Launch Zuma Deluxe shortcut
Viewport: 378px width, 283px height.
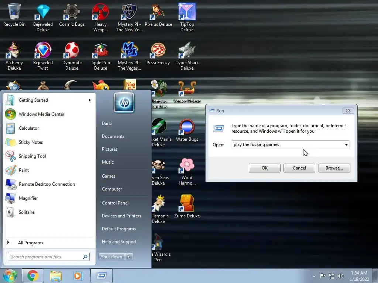click(187, 206)
